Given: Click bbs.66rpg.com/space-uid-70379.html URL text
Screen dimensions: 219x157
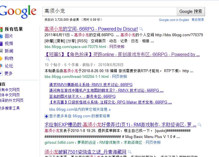Looking at the screenshot, I should point(75,47).
